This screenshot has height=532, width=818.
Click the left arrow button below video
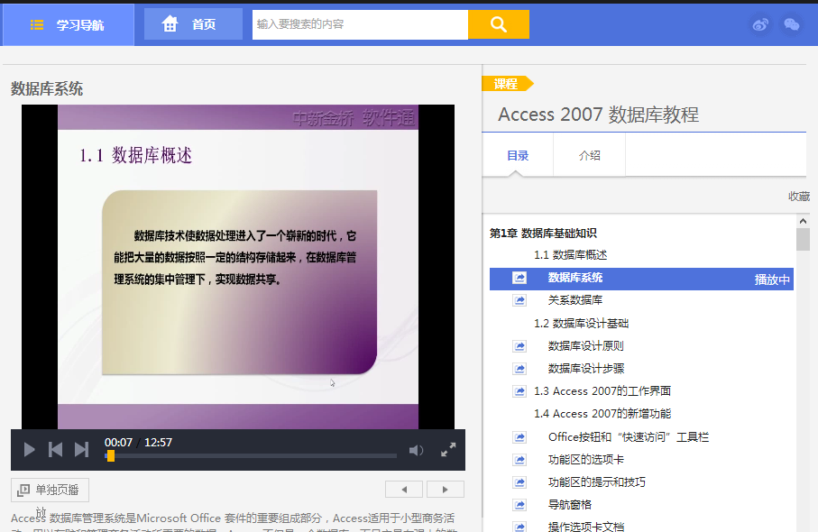tap(404, 490)
